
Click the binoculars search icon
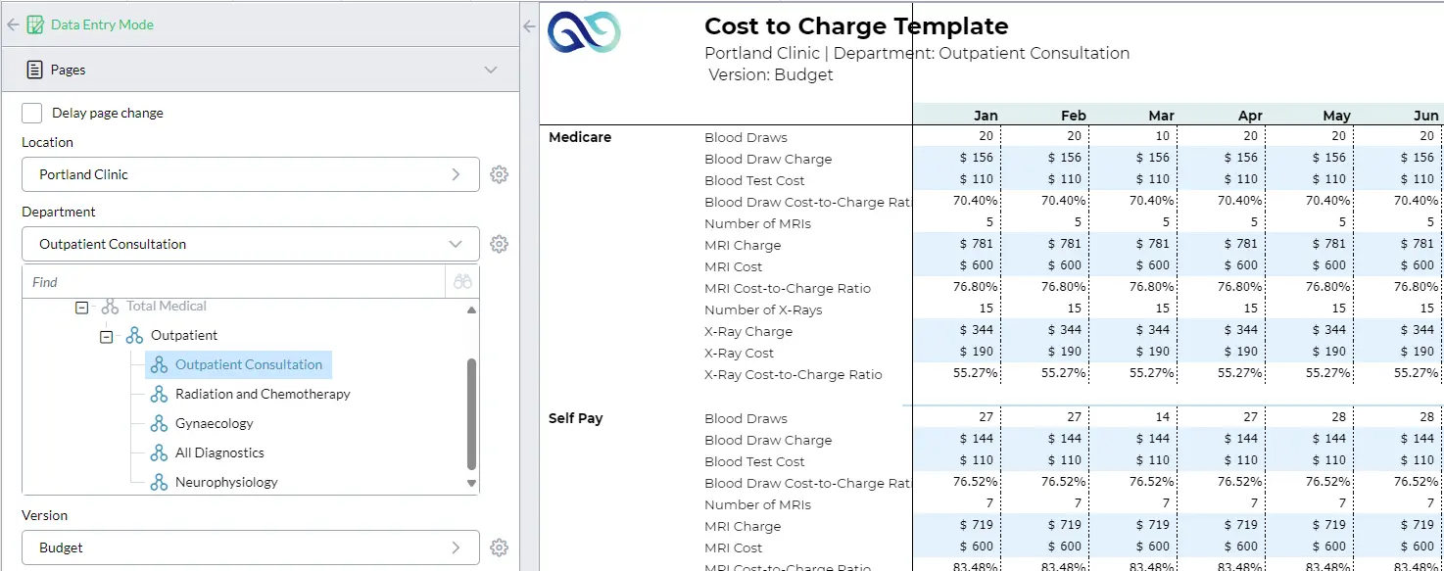[462, 282]
